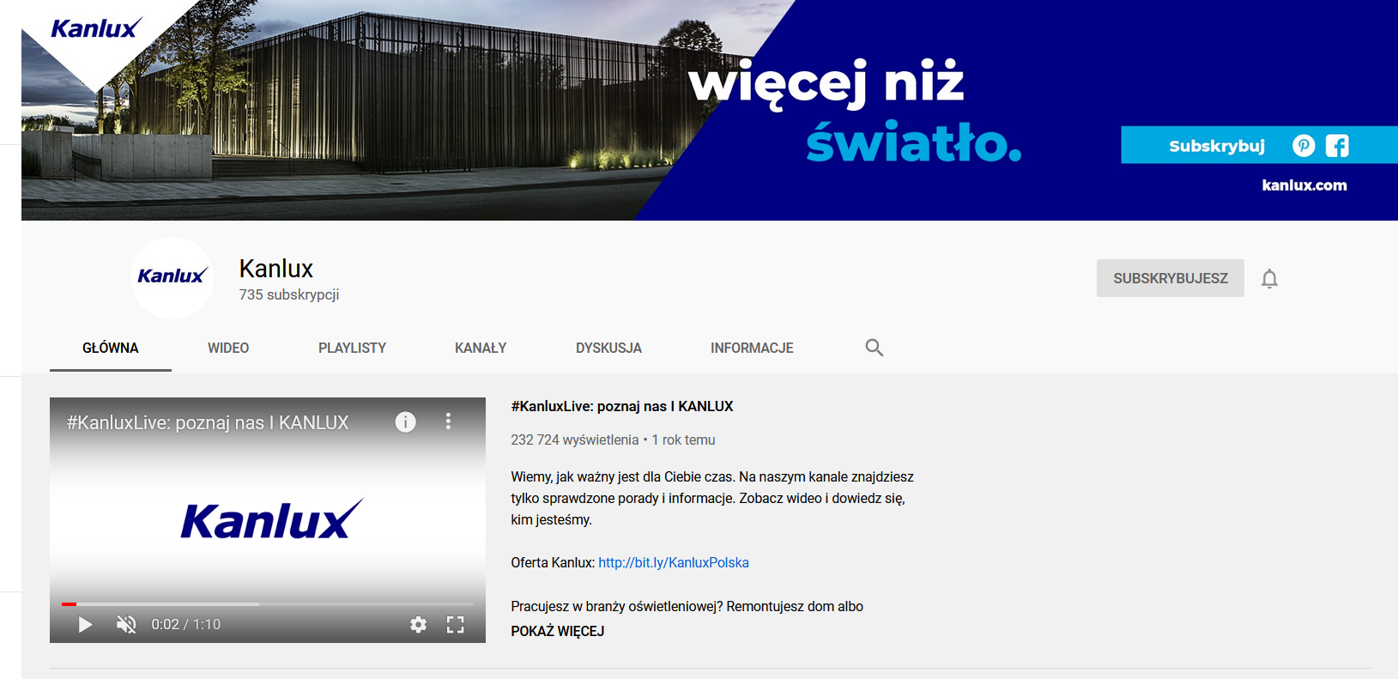The width and height of the screenshot is (1398, 679).
Task: Click the Facebook icon in banner
Action: pyautogui.click(x=1337, y=146)
